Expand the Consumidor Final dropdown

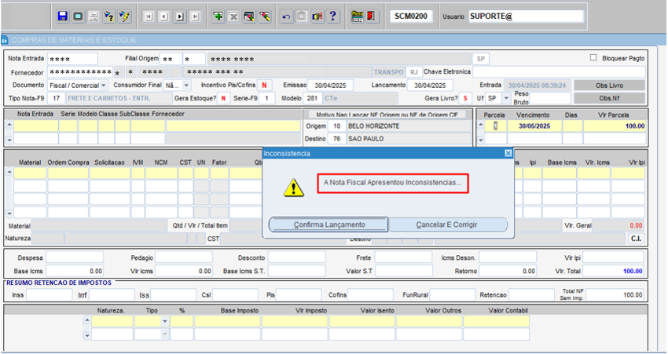pyautogui.click(x=185, y=85)
